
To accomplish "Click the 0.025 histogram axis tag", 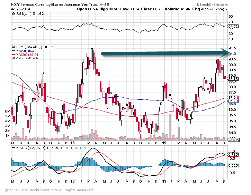I will tap(233, 165).
